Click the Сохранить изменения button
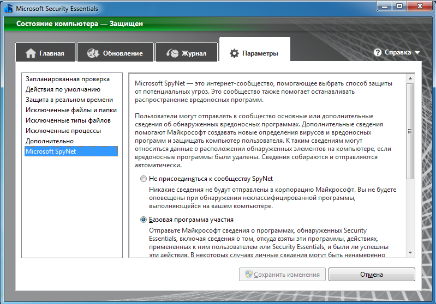This screenshot has height=304, width=436. [x=282, y=274]
